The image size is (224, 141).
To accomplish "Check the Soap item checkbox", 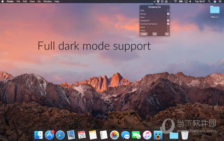I will point(168,30).
